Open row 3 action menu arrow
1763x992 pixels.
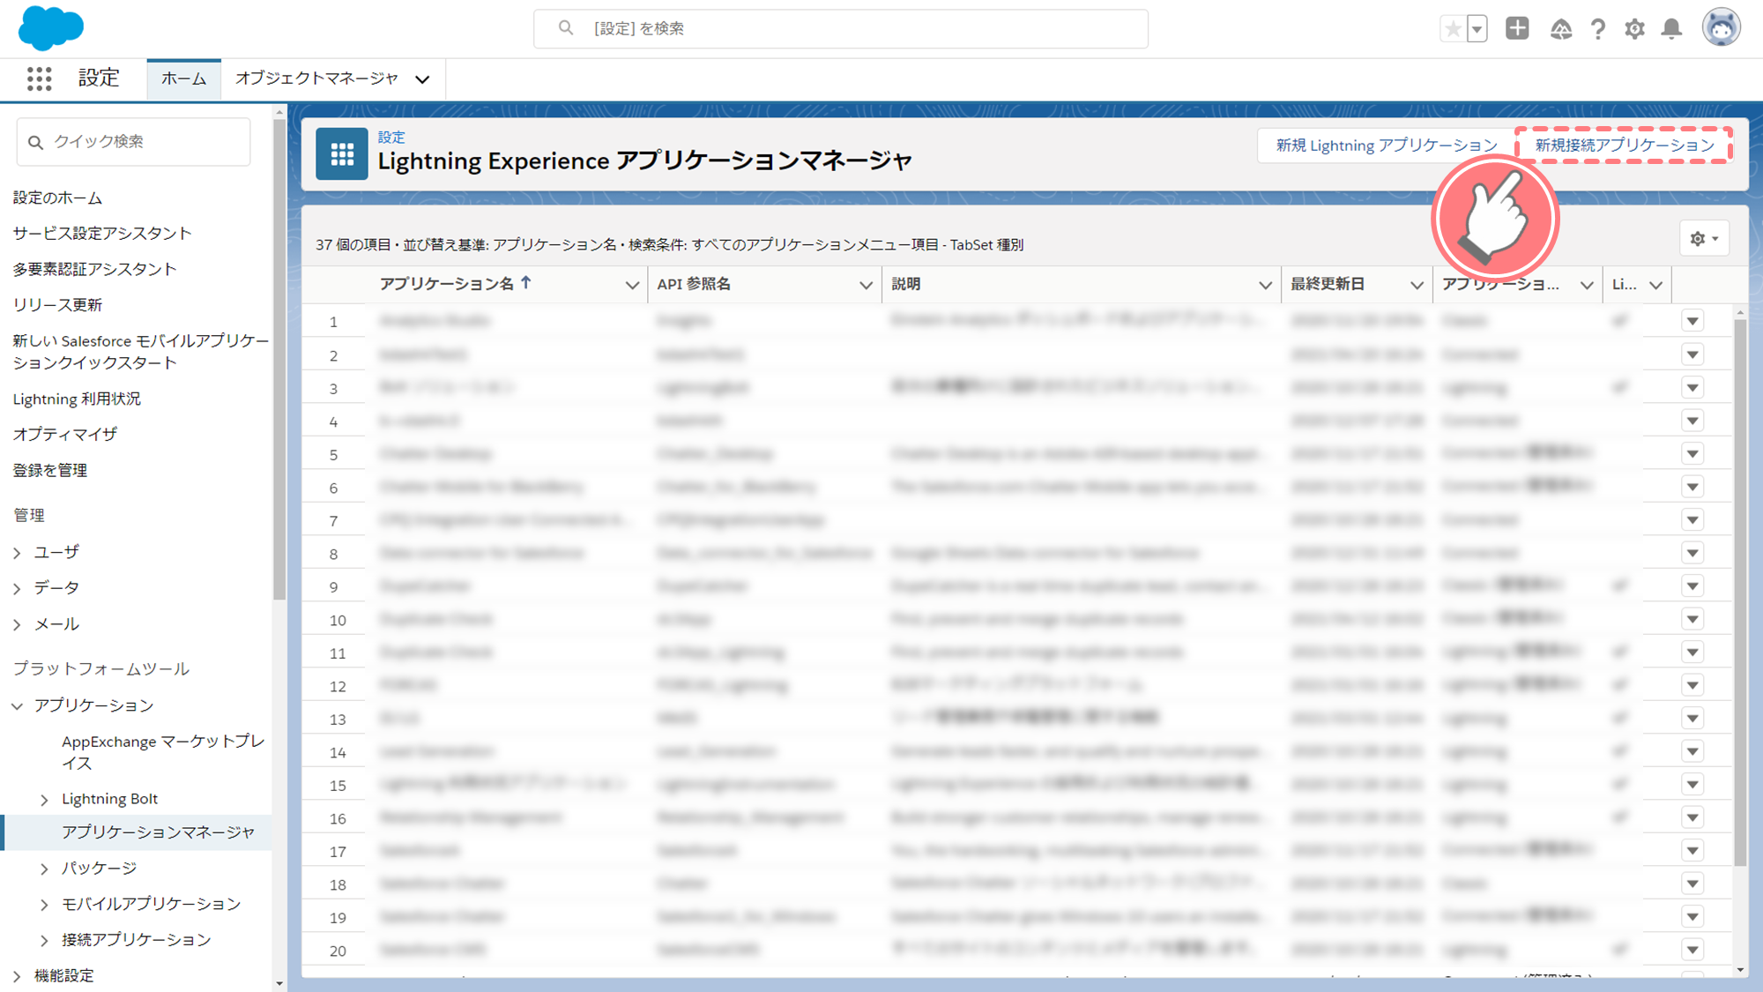pos(1692,387)
